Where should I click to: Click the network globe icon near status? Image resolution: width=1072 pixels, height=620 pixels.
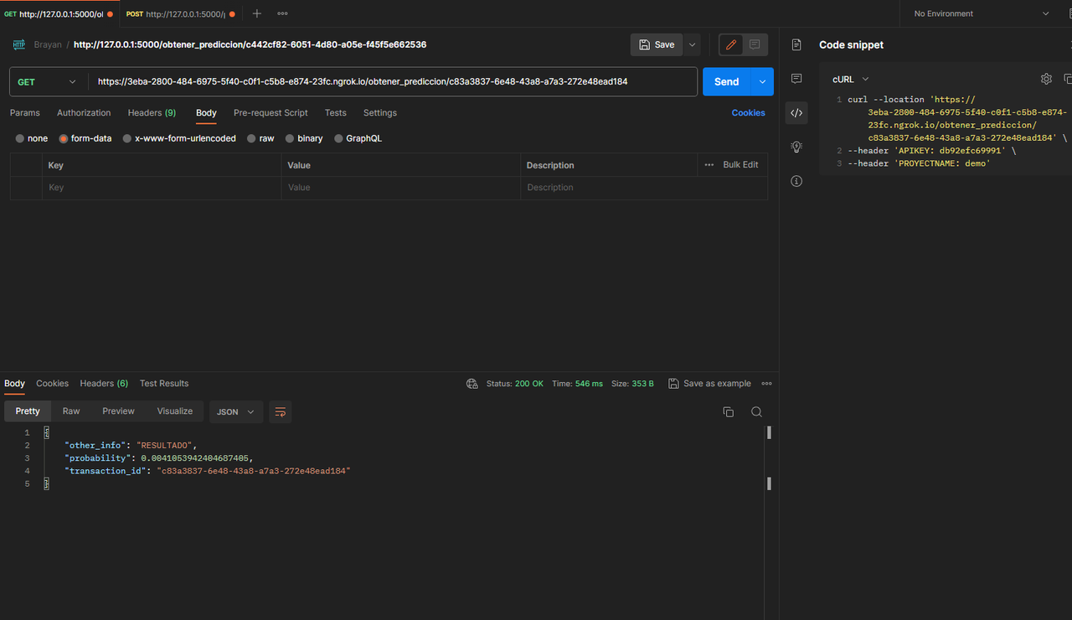coord(472,384)
